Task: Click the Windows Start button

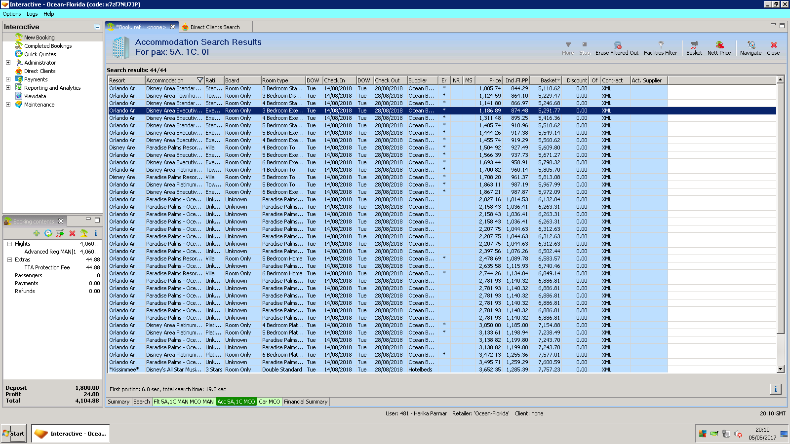Action: [x=14, y=434]
